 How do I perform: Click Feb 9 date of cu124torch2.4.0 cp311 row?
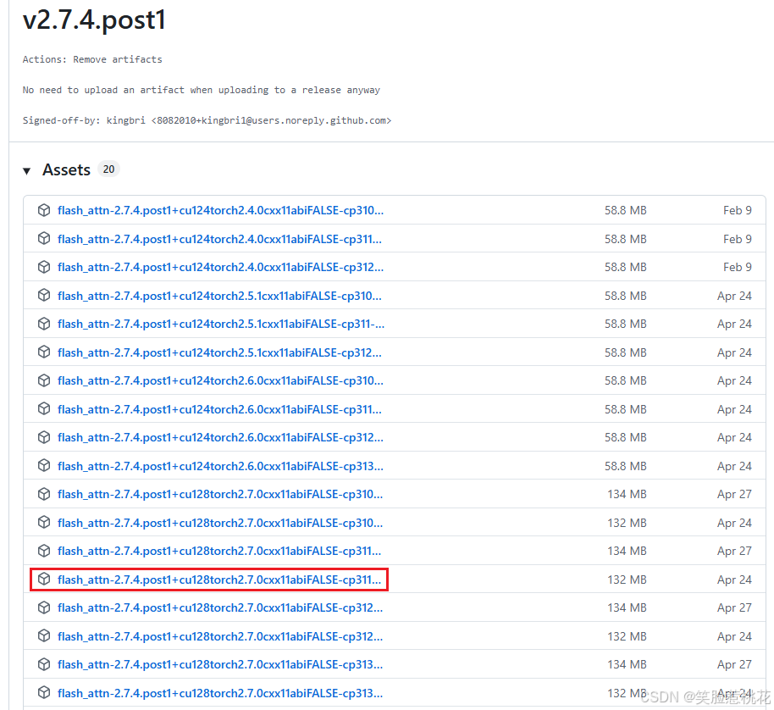point(738,239)
